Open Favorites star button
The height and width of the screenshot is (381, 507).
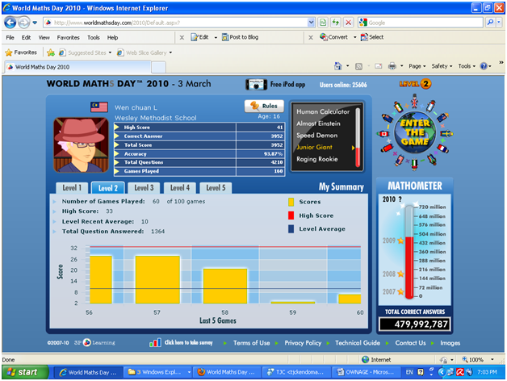pos(21,52)
